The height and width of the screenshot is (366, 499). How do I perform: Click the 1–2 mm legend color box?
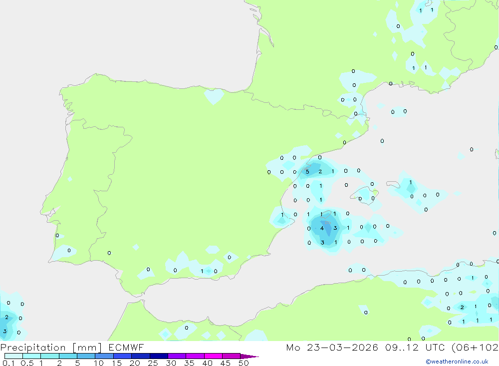click(49, 356)
